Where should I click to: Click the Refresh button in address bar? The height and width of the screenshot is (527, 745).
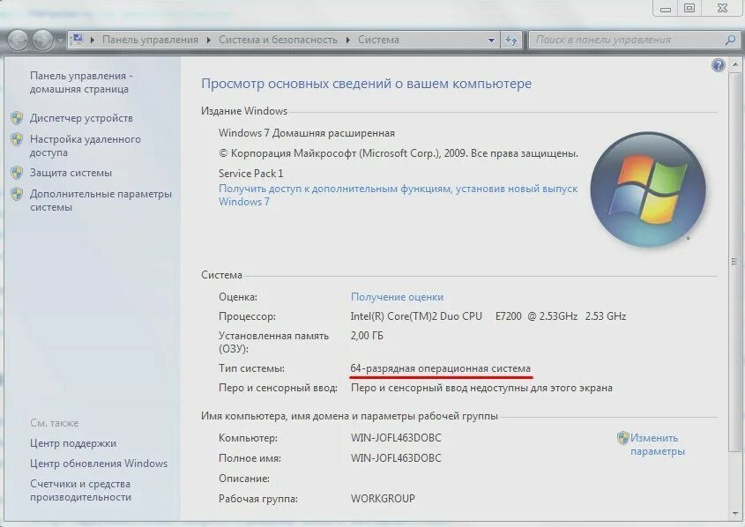tap(511, 41)
